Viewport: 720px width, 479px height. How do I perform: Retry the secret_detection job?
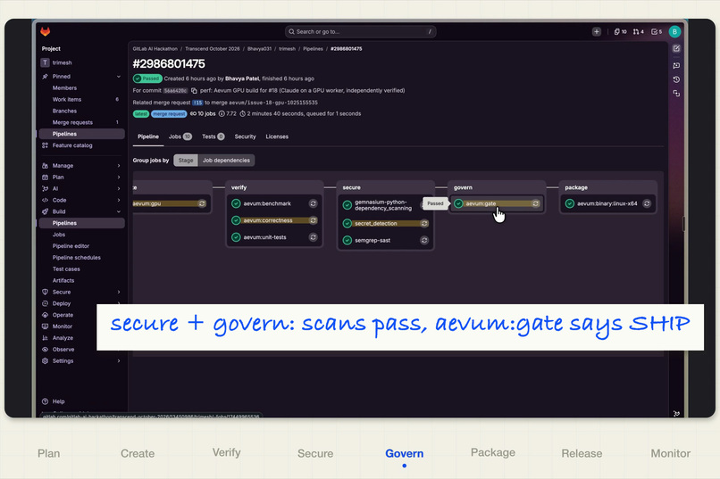point(424,223)
